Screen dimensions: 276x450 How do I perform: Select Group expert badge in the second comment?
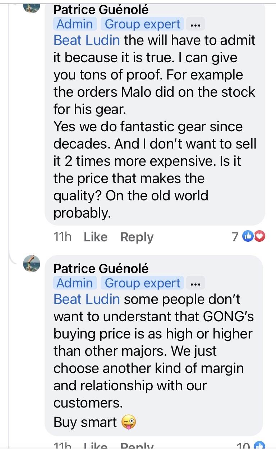[143, 283]
